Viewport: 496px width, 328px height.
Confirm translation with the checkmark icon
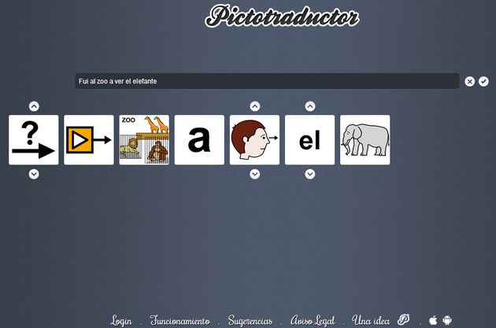[x=483, y=82]
